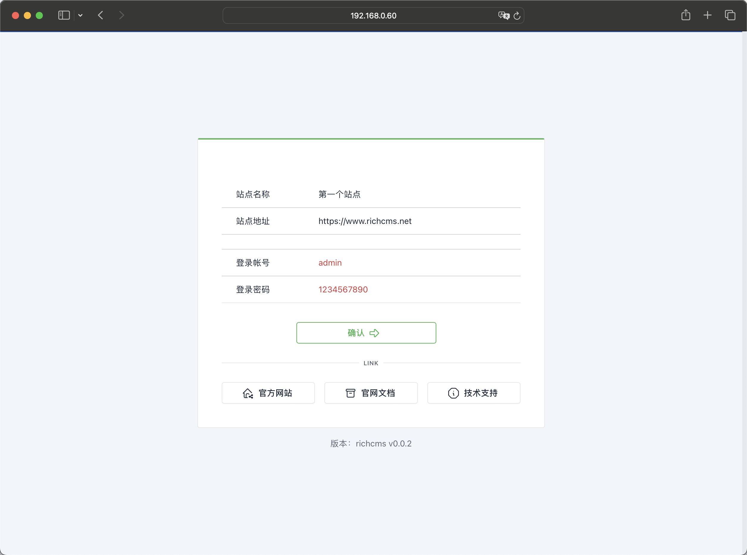The height and width of the screenshot is (555, 747).
Task: Toggle the Safari sidebar icon
Action: [x=64, y=15]
